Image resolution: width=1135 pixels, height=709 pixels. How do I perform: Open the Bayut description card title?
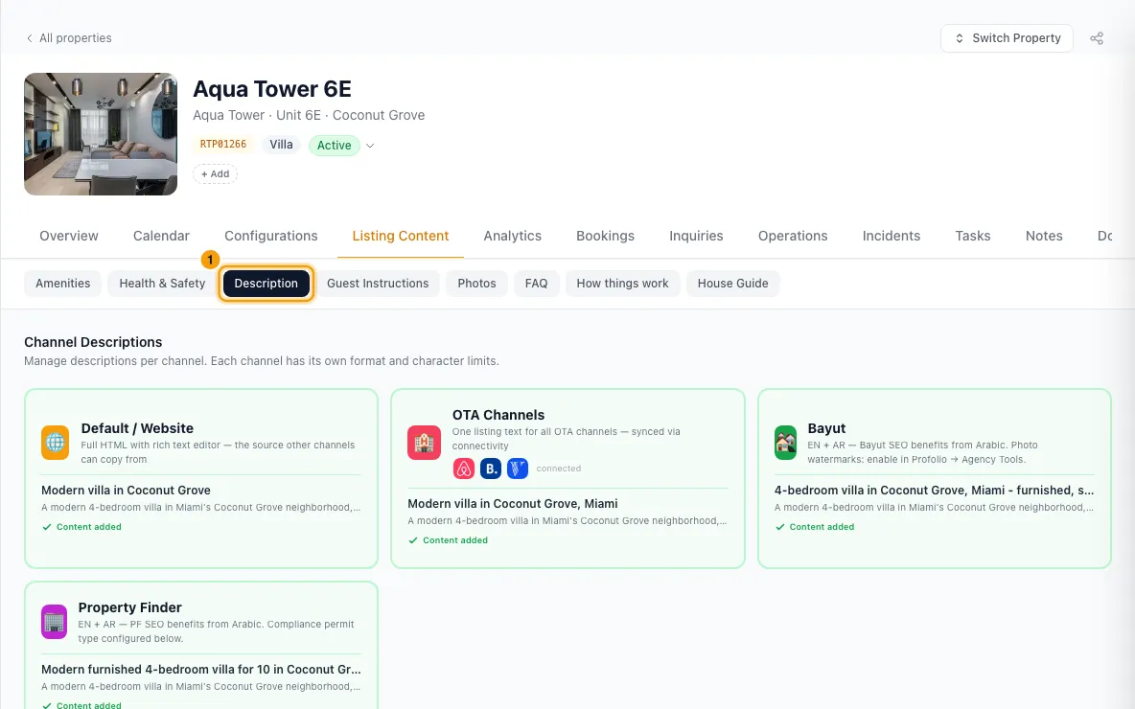826,428
